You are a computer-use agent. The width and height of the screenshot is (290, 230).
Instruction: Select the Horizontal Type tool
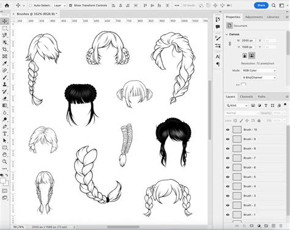(5, 134)
